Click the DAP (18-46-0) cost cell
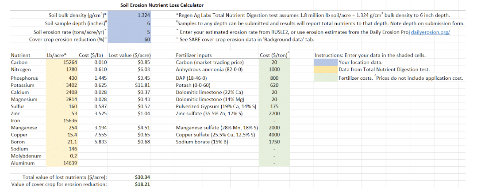 (274, 78)
